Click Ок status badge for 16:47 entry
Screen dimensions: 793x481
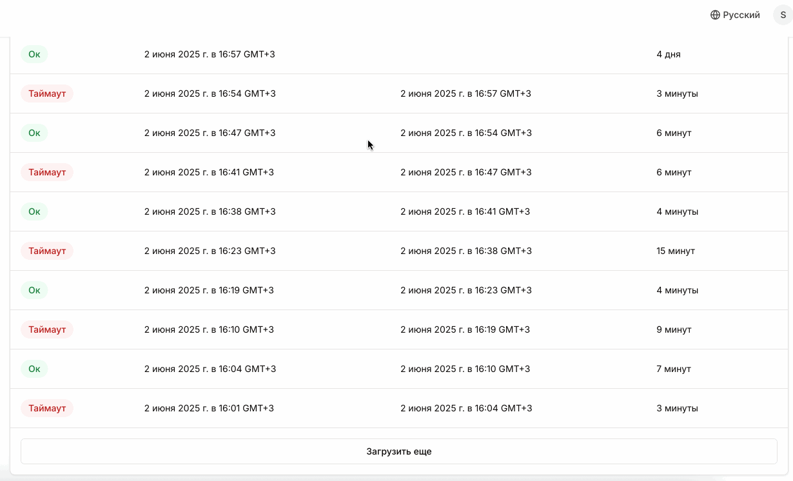coord(34,133)
